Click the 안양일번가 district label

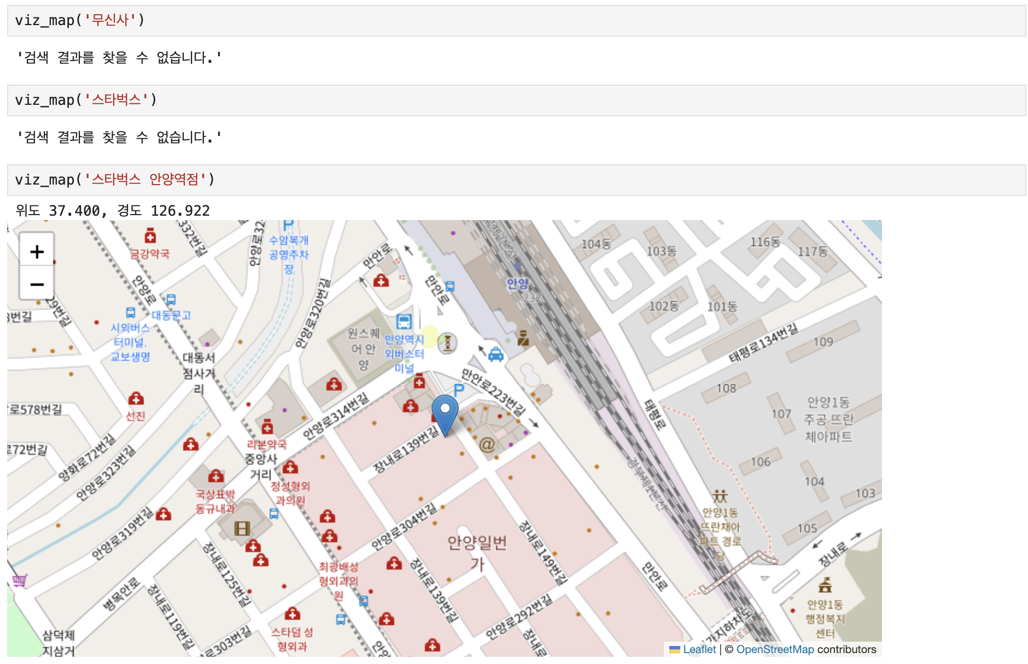click(x=477, y=553)
